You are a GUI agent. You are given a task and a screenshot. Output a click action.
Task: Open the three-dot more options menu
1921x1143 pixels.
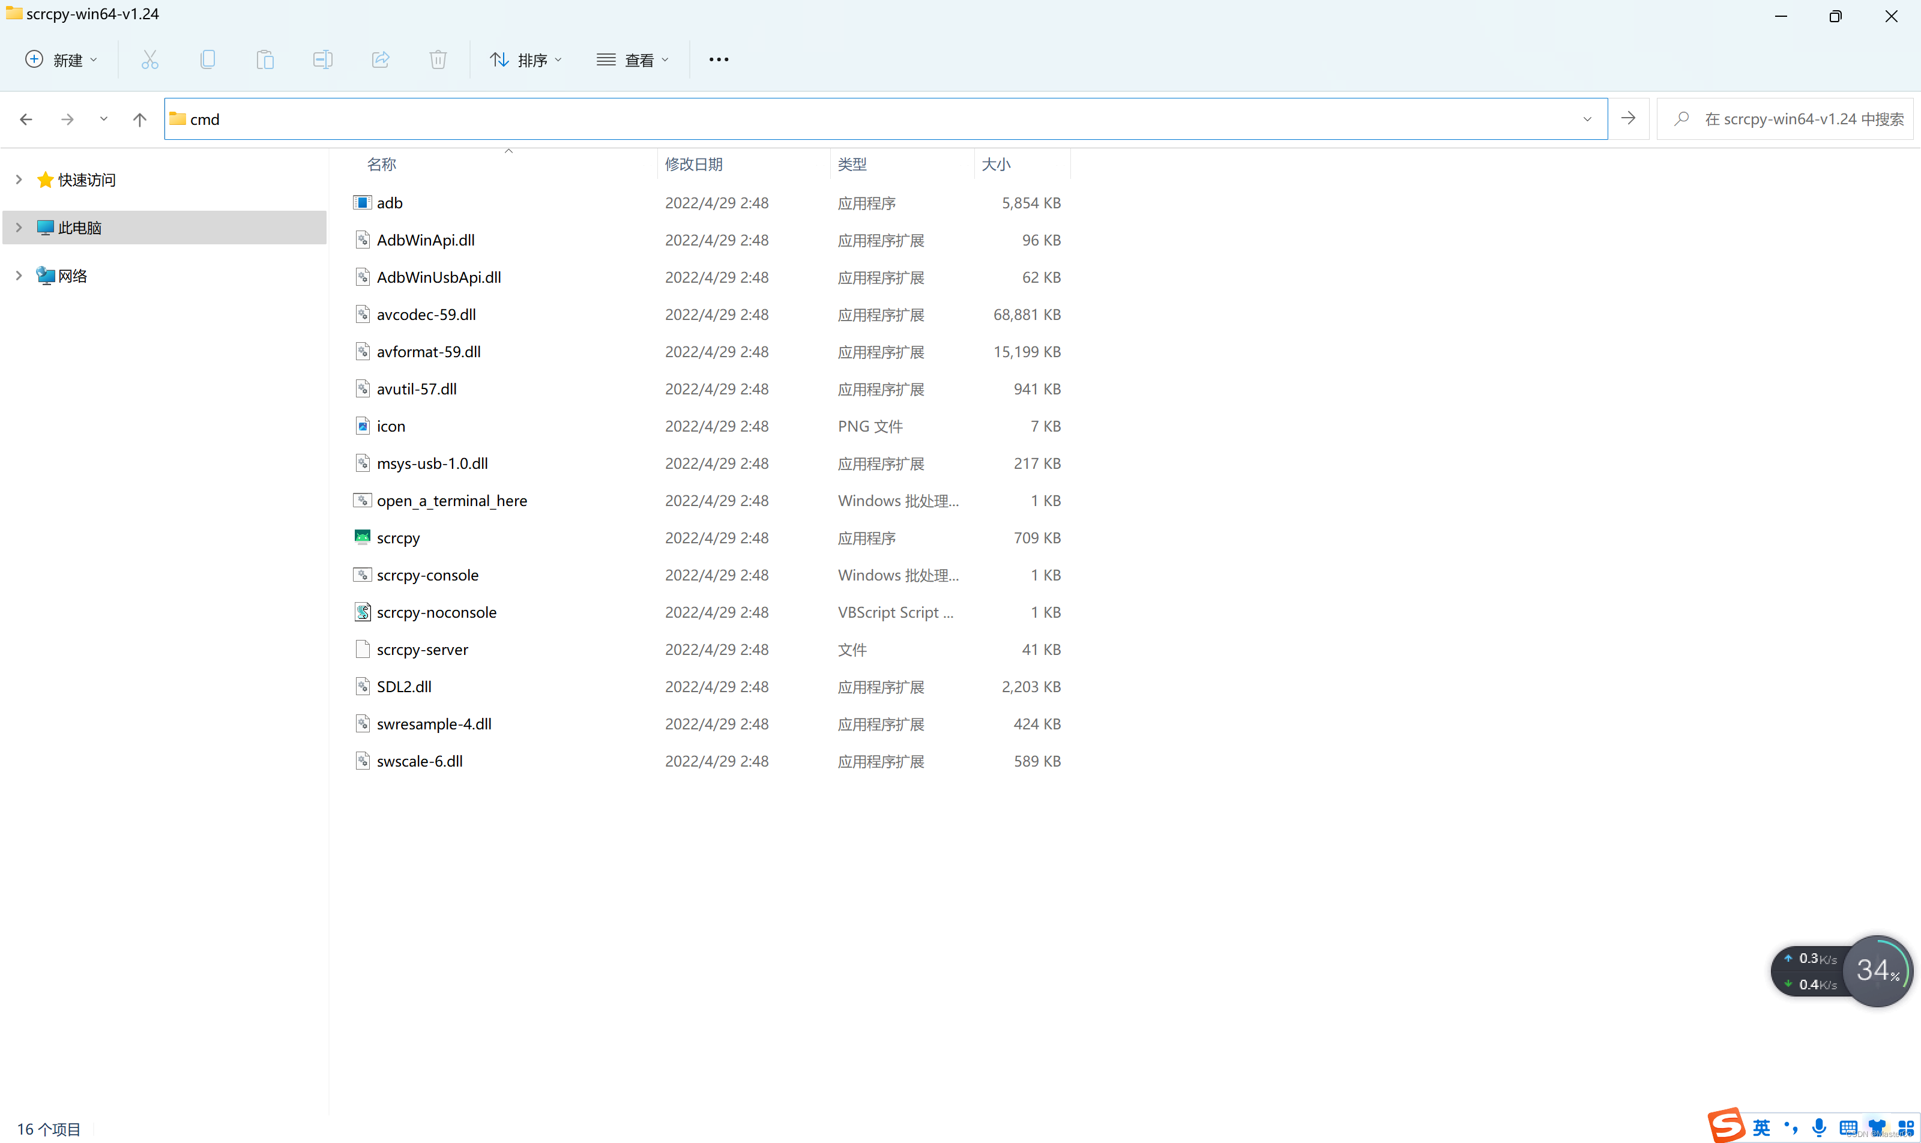718,59
